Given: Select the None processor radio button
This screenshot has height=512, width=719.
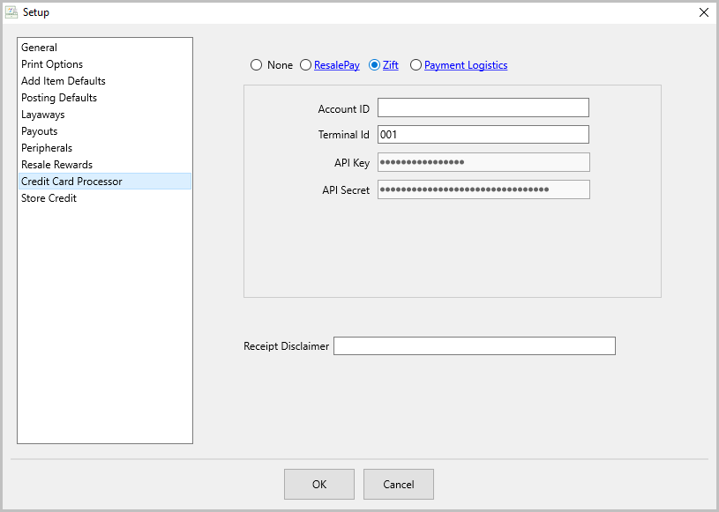Looking at the screenshot, I should pyautogui.click(x=257, y=65).
